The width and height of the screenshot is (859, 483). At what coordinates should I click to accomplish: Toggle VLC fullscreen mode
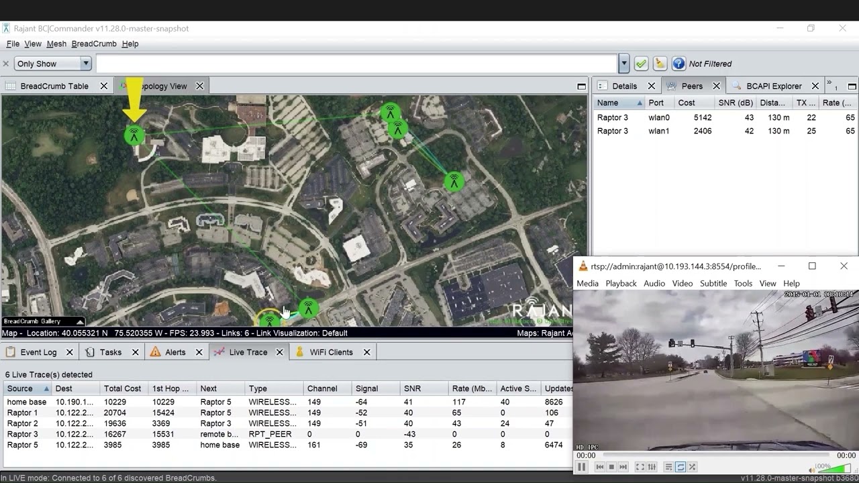(x=640, y=467)
